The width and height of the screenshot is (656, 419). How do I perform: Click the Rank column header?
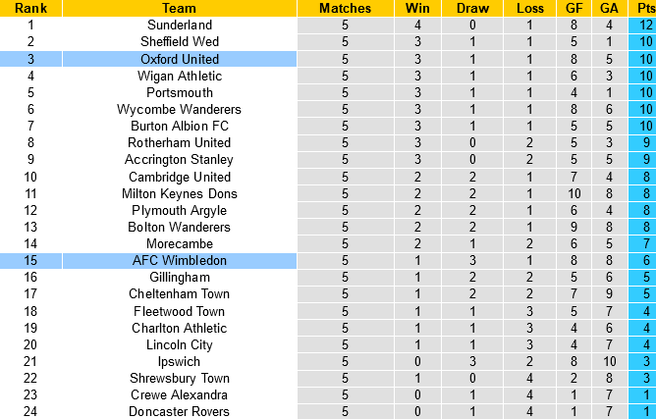30,8
